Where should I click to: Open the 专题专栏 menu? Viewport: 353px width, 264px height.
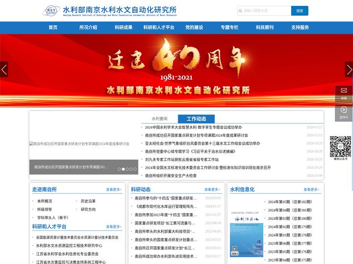(x=229, y=27)
